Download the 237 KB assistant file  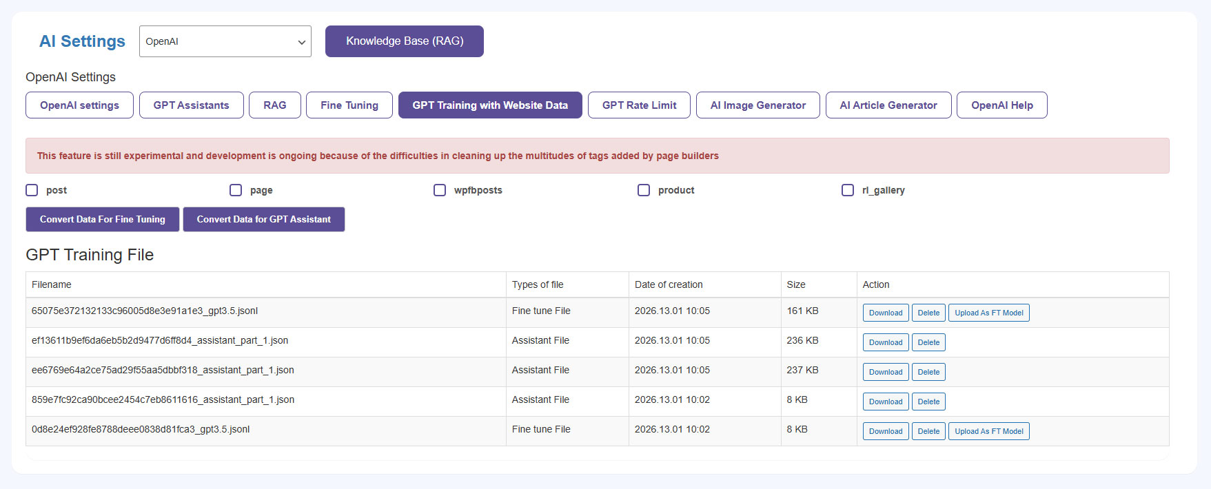pos(886,372)
